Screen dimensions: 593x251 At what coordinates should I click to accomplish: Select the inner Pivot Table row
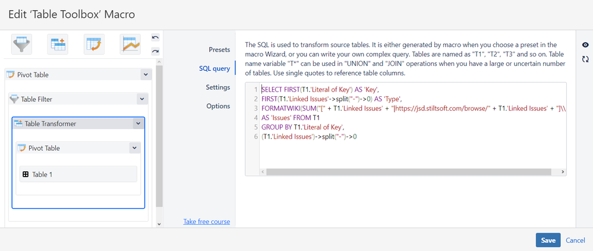pyautogui.click(x=78, y=148)
